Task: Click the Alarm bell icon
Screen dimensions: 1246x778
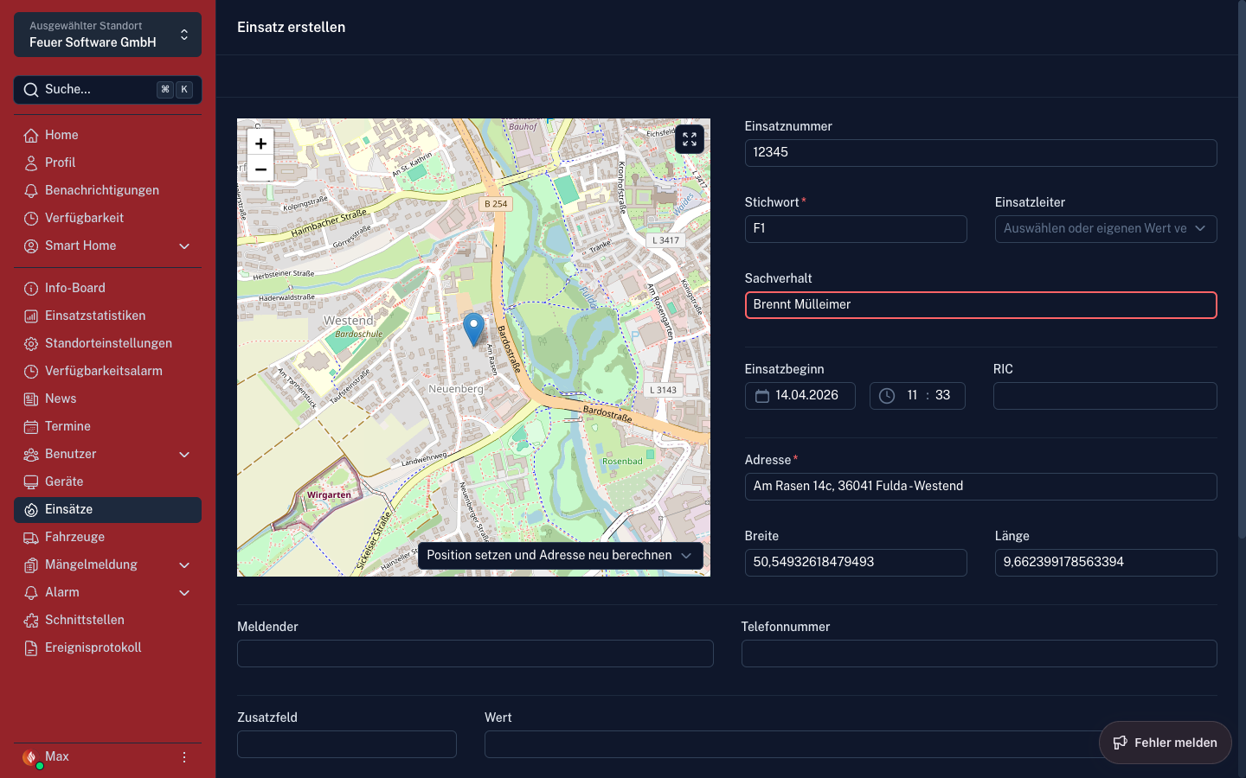Action: click(31, 592)
